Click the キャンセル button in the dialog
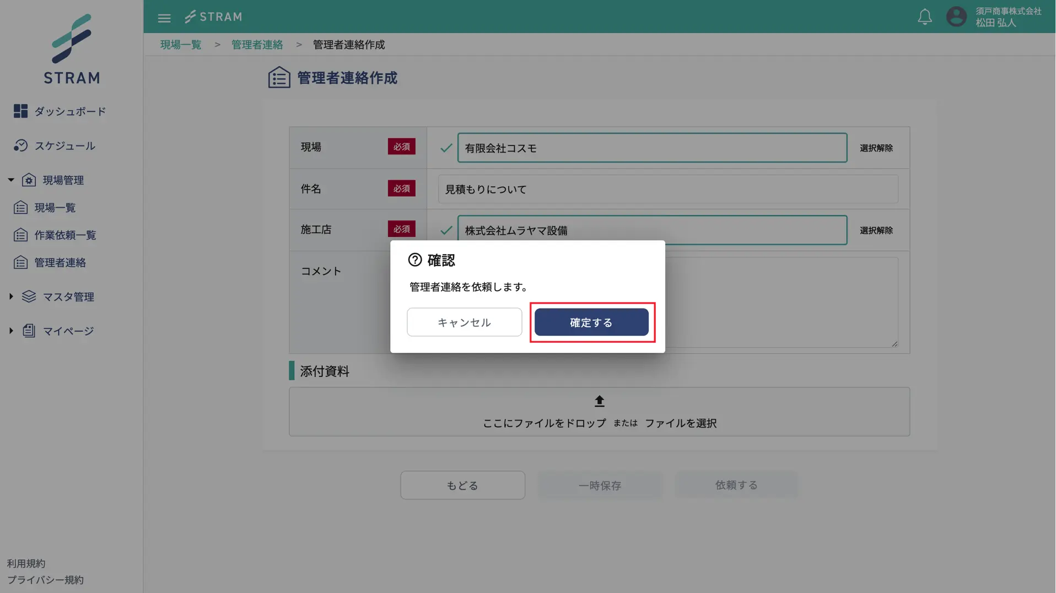 pyautogui.click(x=464, y=322)
